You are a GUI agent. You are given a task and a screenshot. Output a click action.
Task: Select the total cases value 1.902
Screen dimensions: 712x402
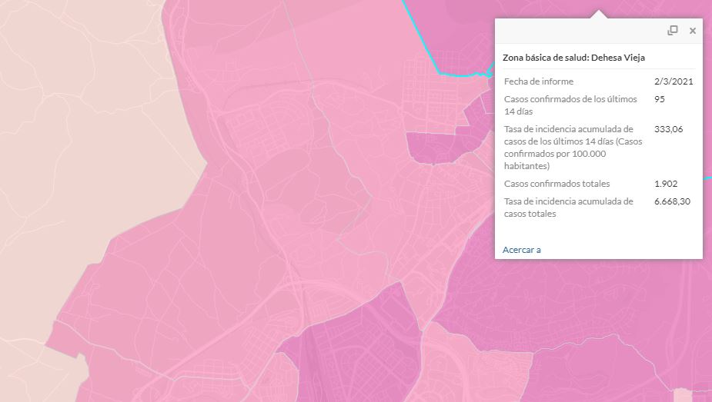tap(666, 184)
